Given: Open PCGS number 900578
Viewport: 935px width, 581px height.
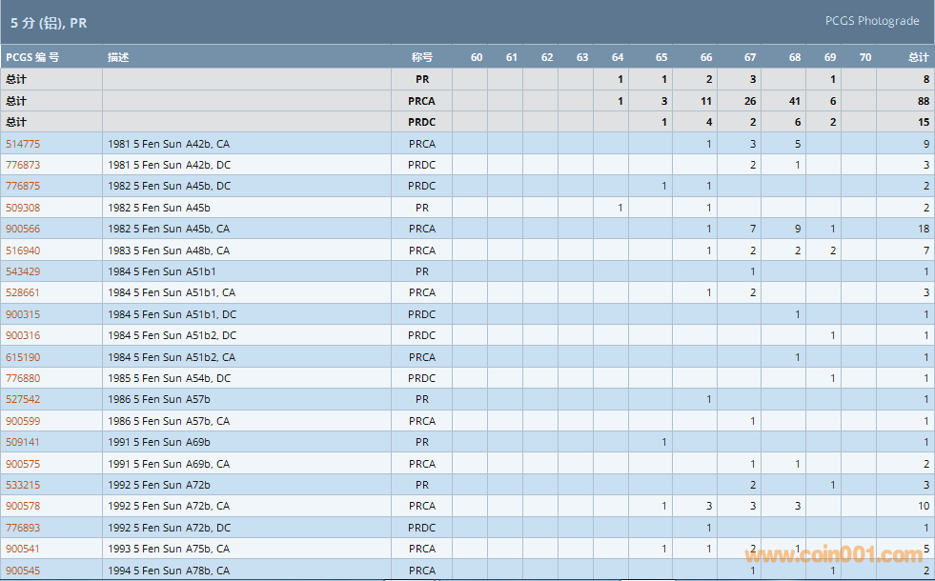Looking at the screenshot, I should pyautogui.click(x=23, y=506).
